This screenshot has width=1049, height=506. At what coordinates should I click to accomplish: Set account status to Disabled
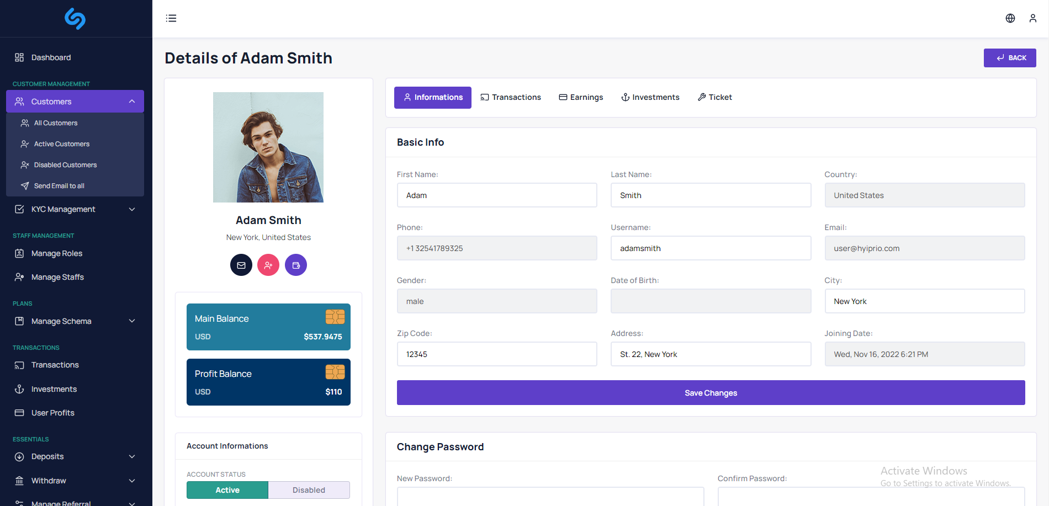click(x=309, y=490)
